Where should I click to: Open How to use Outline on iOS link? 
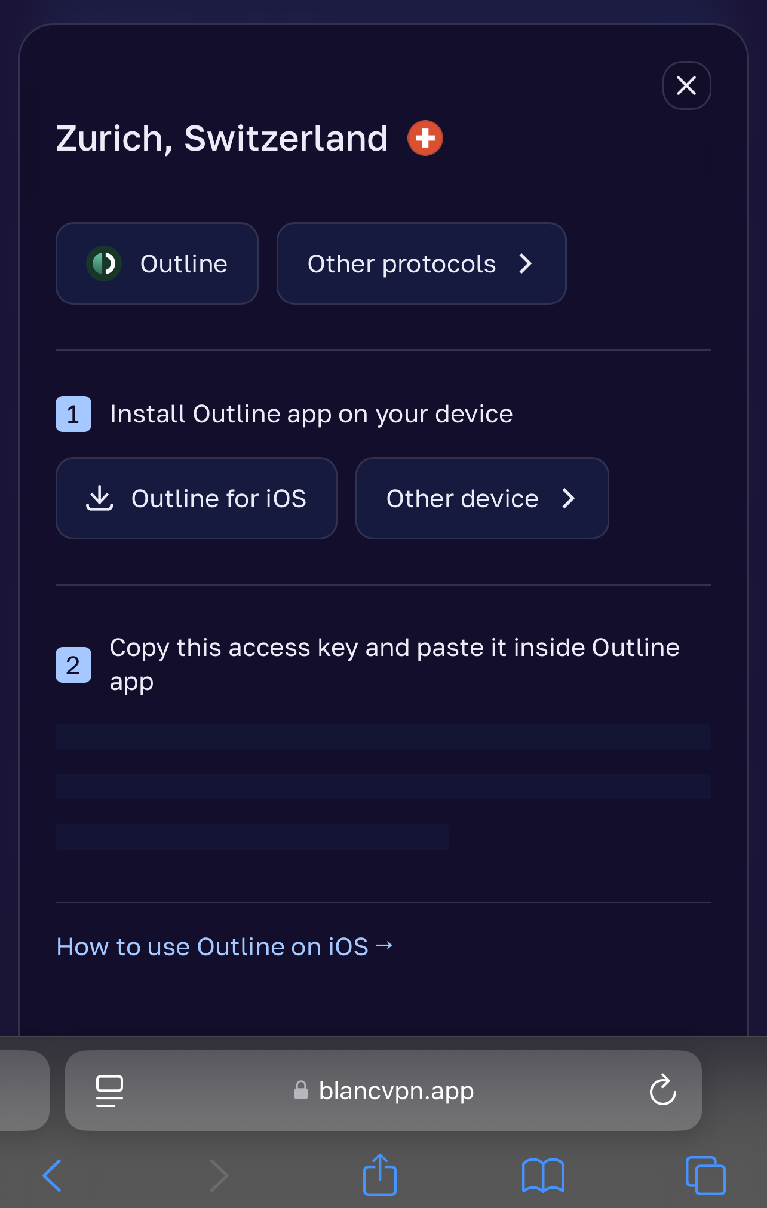tap(224, 946)
